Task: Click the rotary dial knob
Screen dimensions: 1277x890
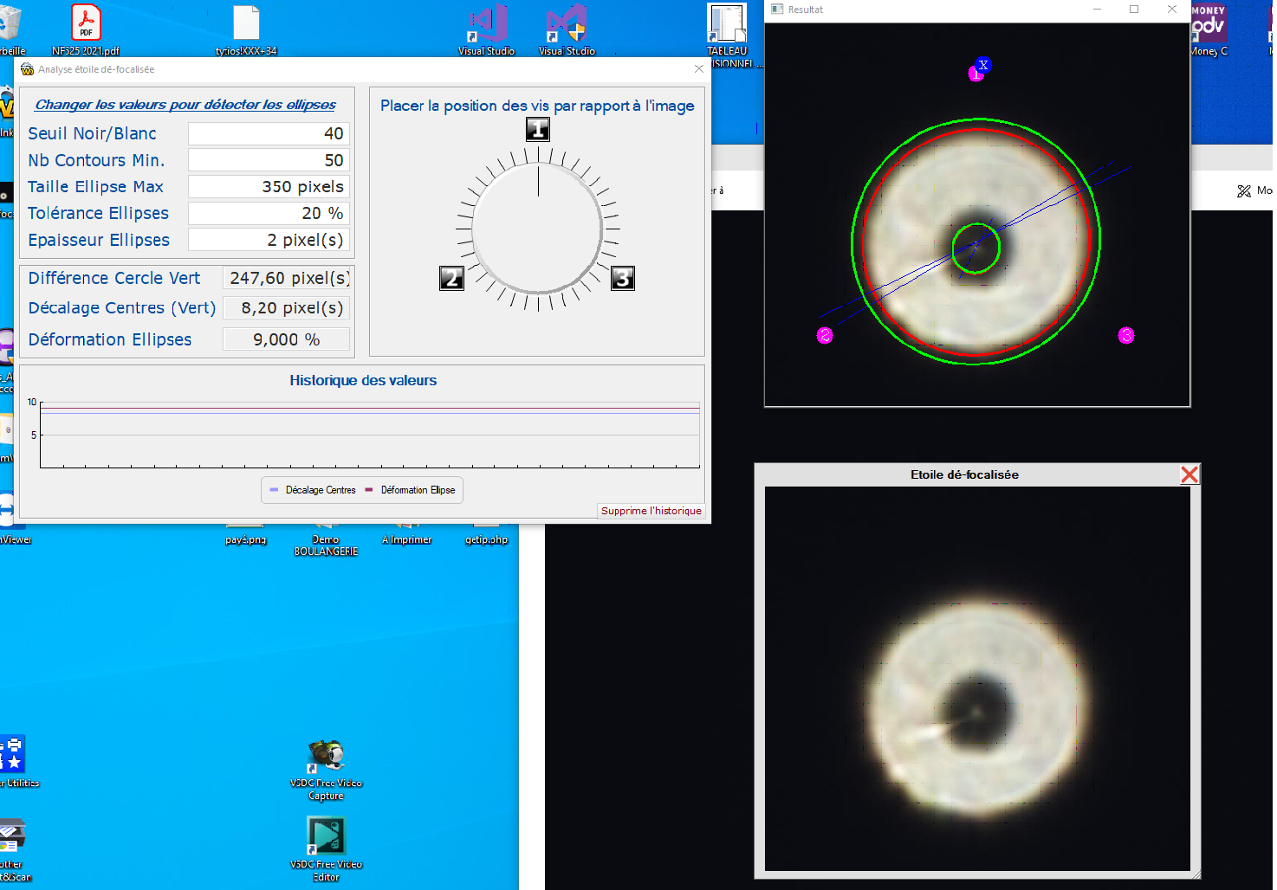Action: tap(538, 229)
